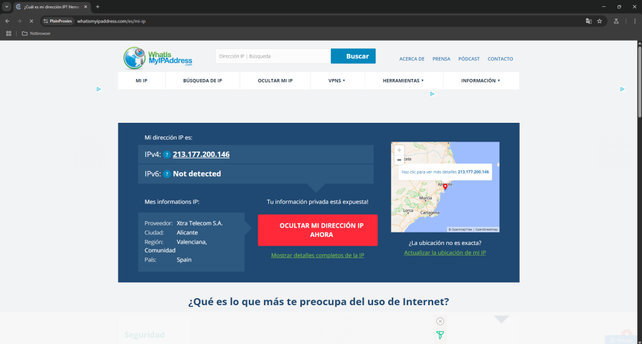Open the browser three-dot menu

coord(634,21)
